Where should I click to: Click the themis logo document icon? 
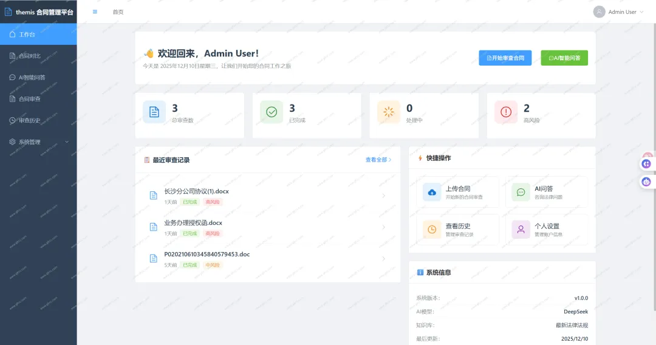point(8,12)
